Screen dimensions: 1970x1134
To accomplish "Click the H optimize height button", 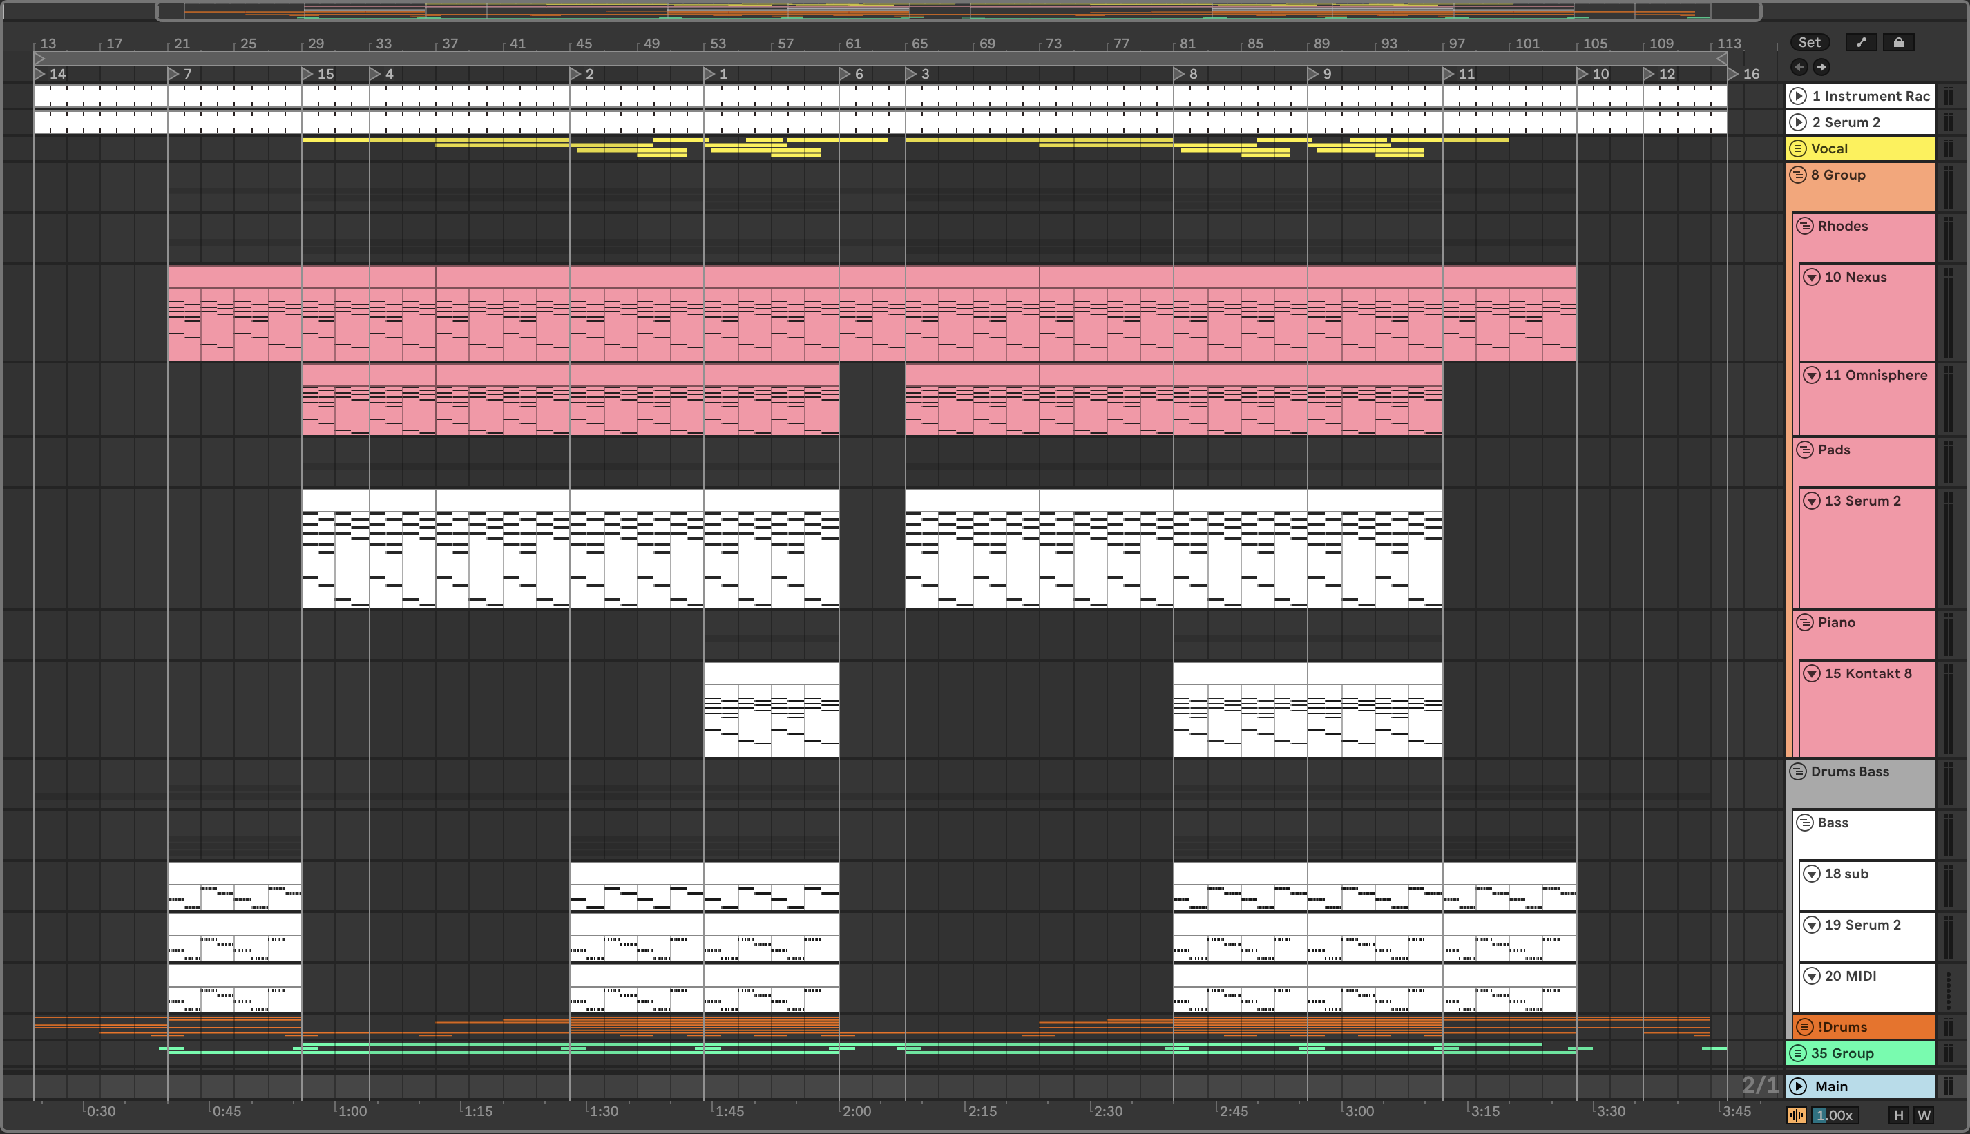I will tap(1898, 1115).
